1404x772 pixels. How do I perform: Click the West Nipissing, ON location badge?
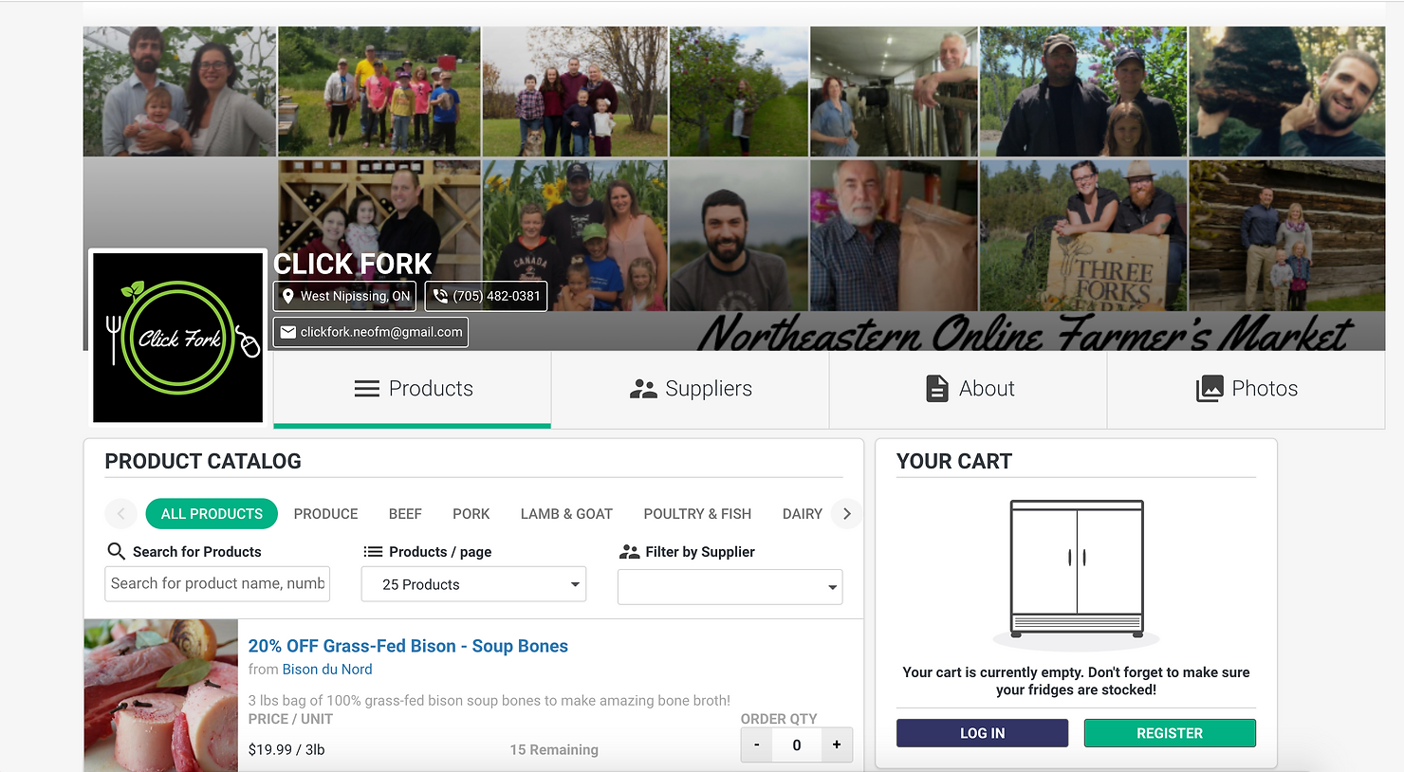click(345, 296)
